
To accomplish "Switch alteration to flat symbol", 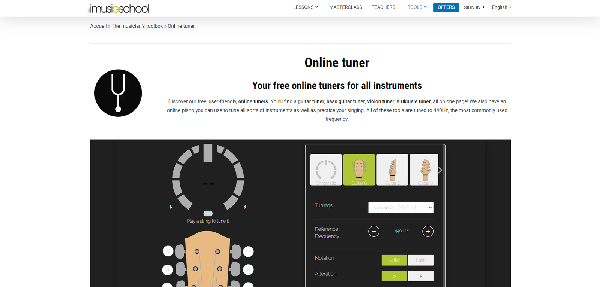I will (x=420, y=276).
